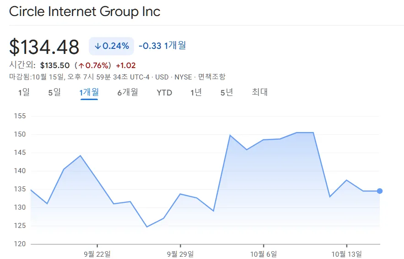The width and height of the screenshot is (404, 259).
Task: Click the Circle Internet Group Inc title
Action: (x=85, y=11)
